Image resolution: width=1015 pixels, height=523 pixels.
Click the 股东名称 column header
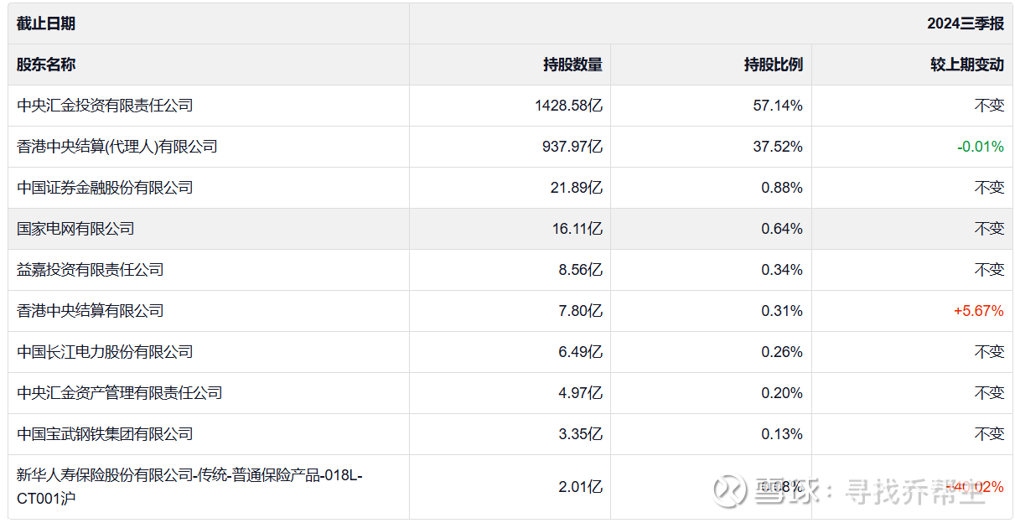click(x=46, y=65)
